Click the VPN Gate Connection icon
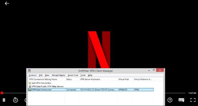The image size is (198, 106). (30, 90)
